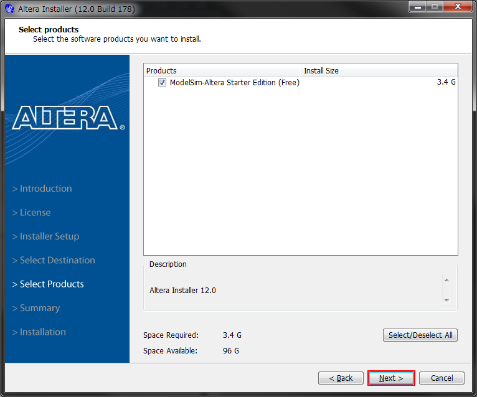Screen dimensions: 477x397
Task: Click the License step in sidebar
Action: coord(31,212)
